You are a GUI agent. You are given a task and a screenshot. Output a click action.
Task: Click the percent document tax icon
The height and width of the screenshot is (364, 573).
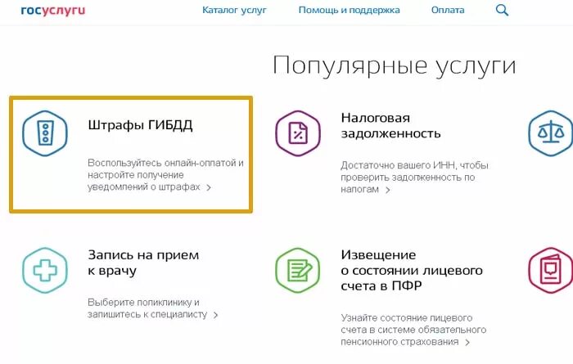(x=298, y=133)
